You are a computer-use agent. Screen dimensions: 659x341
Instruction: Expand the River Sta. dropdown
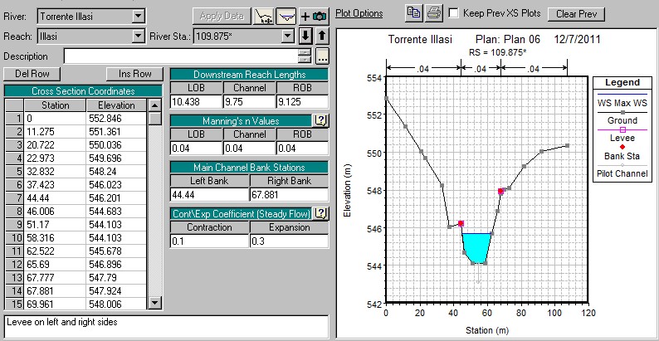(x=287, y=36)
